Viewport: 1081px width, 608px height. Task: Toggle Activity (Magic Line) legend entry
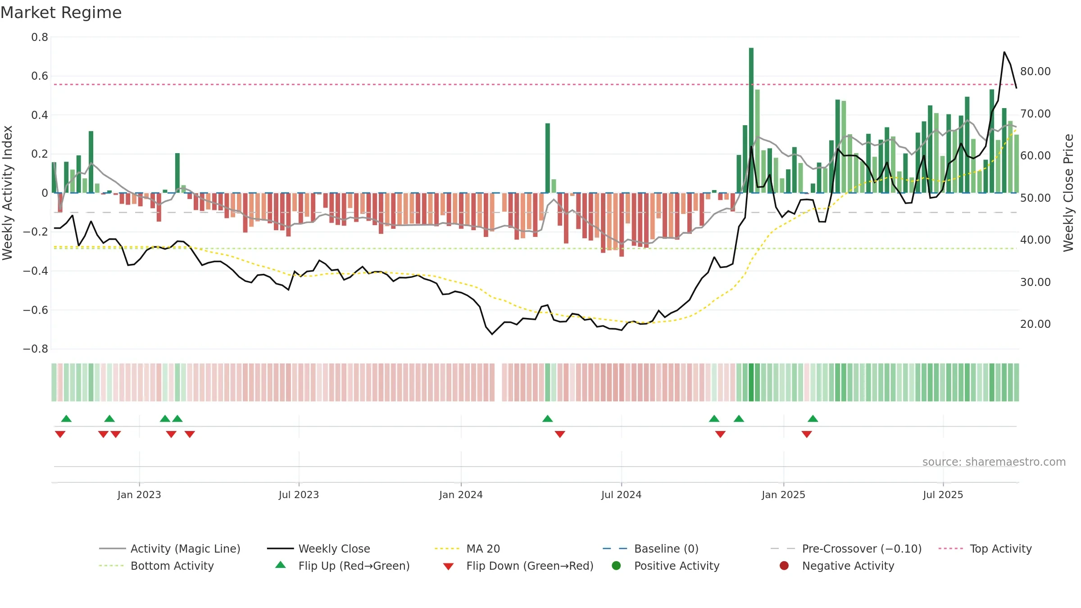click(x=170, y=549)
